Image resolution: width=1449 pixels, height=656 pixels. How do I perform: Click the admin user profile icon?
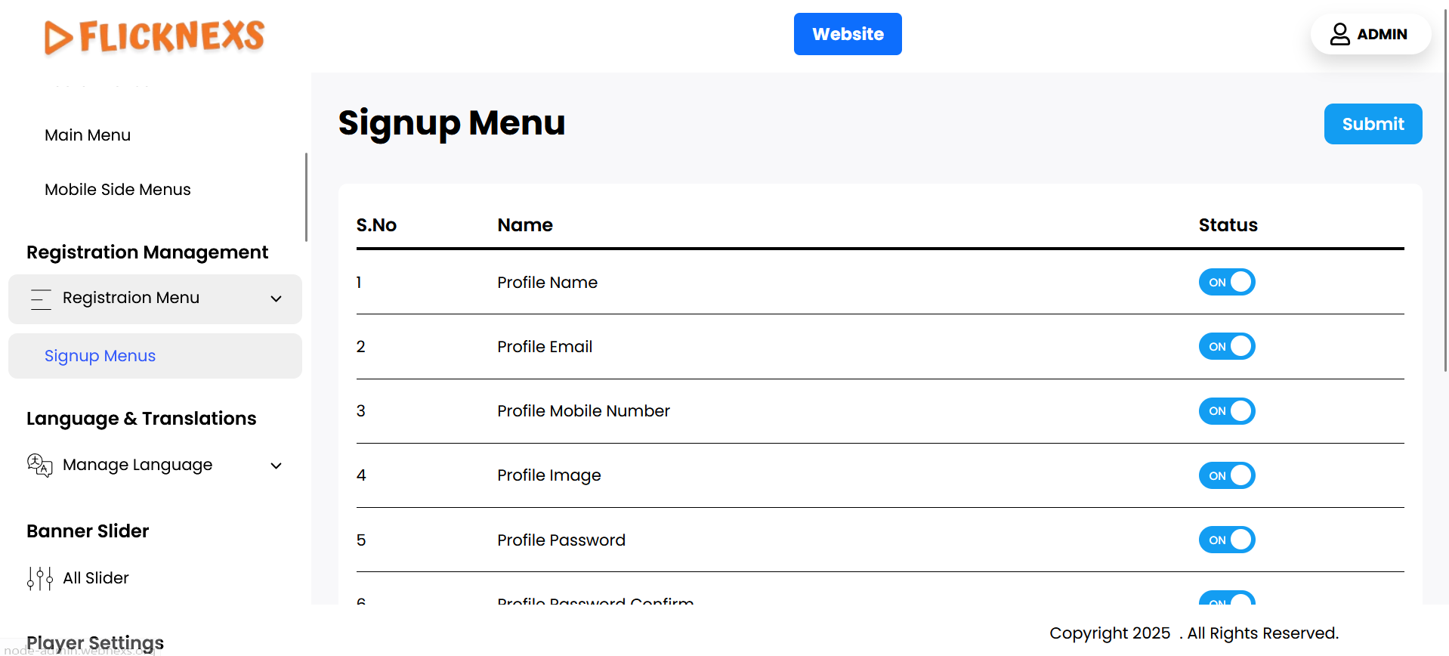tap(1339, 34)
